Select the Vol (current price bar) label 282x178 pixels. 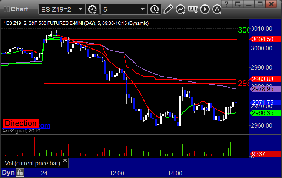(x=32, y=163)
